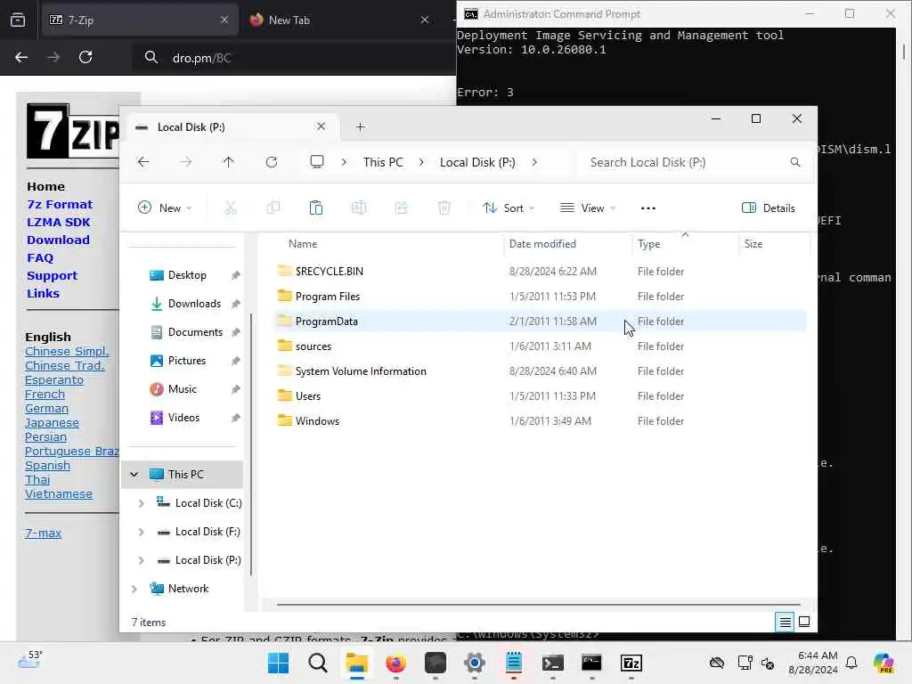The image size is (912, 684).
Task: Click the Share icon in Explorer toolbar
Action: pos(402,208)
